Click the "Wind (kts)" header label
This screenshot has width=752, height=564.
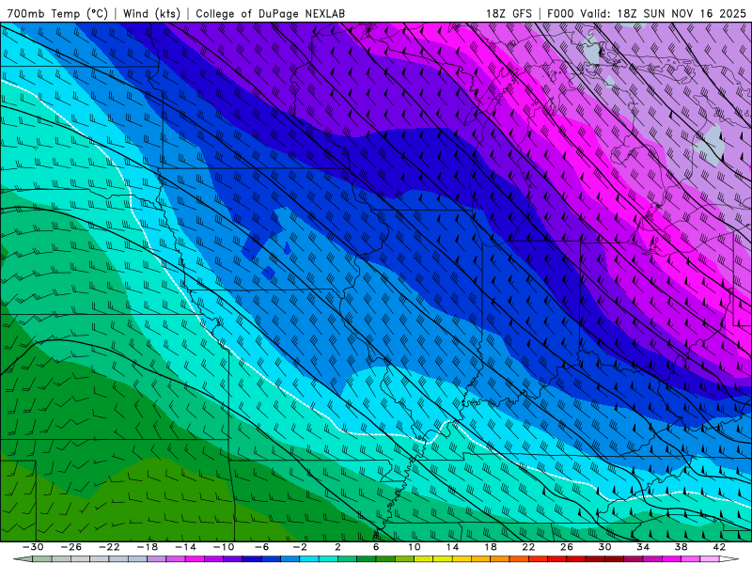pyautogui.click(x=152, y=13)
